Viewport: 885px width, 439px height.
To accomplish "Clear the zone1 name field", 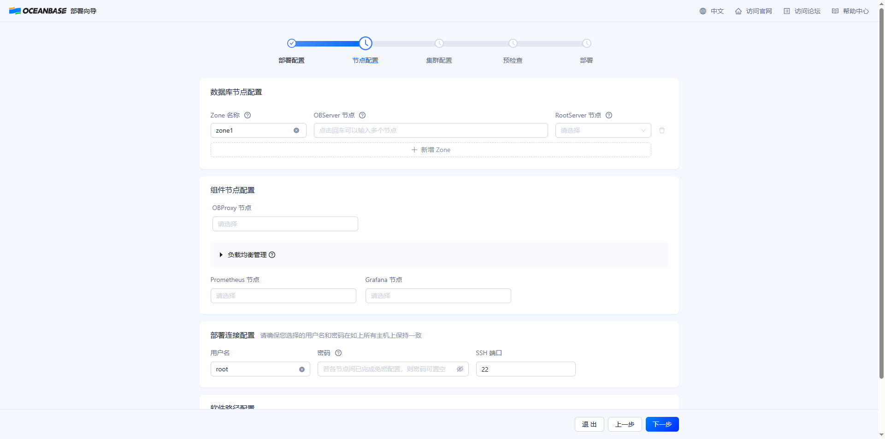I will 296,130.
